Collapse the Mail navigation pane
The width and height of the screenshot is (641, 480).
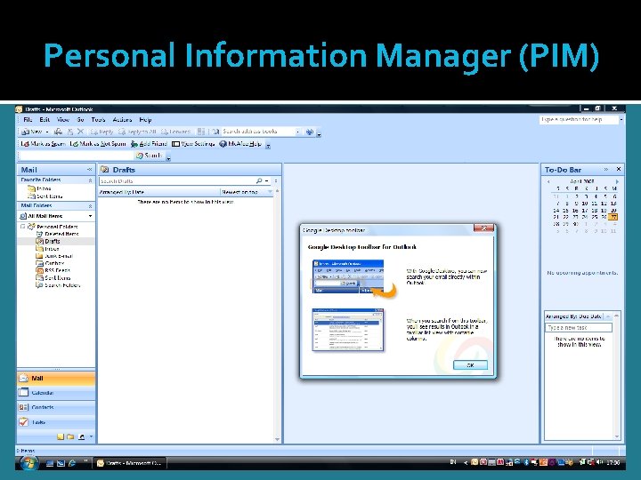(89, 170)
